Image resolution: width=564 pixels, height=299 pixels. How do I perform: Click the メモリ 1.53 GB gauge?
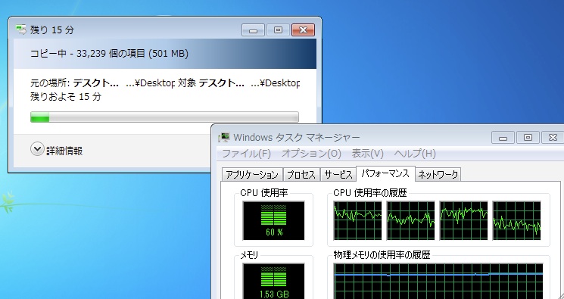click(x=274, y=281)
